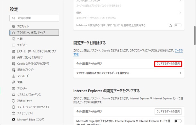The height and width of the screenshot is (125, 196).
Task: Open プロファイル settings page
Action: pyautogui.click(x=34, y=26)
